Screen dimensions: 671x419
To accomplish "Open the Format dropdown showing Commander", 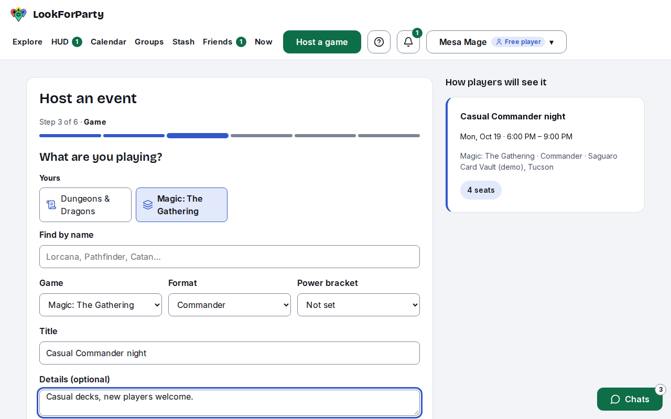I will pyautogui.click(x=230, y=305).
